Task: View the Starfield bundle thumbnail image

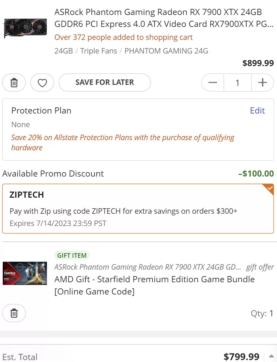Action: [x=25, y=273]
